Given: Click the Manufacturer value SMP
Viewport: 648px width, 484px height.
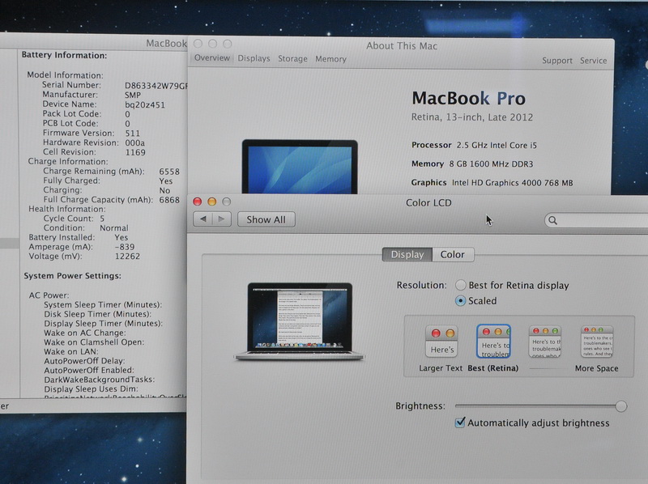Looking at the screenshot, I should (x=133, y=95).
